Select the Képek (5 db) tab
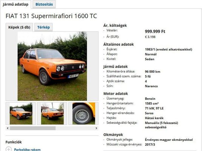The image size is (202, 151). tap(19, 27)
